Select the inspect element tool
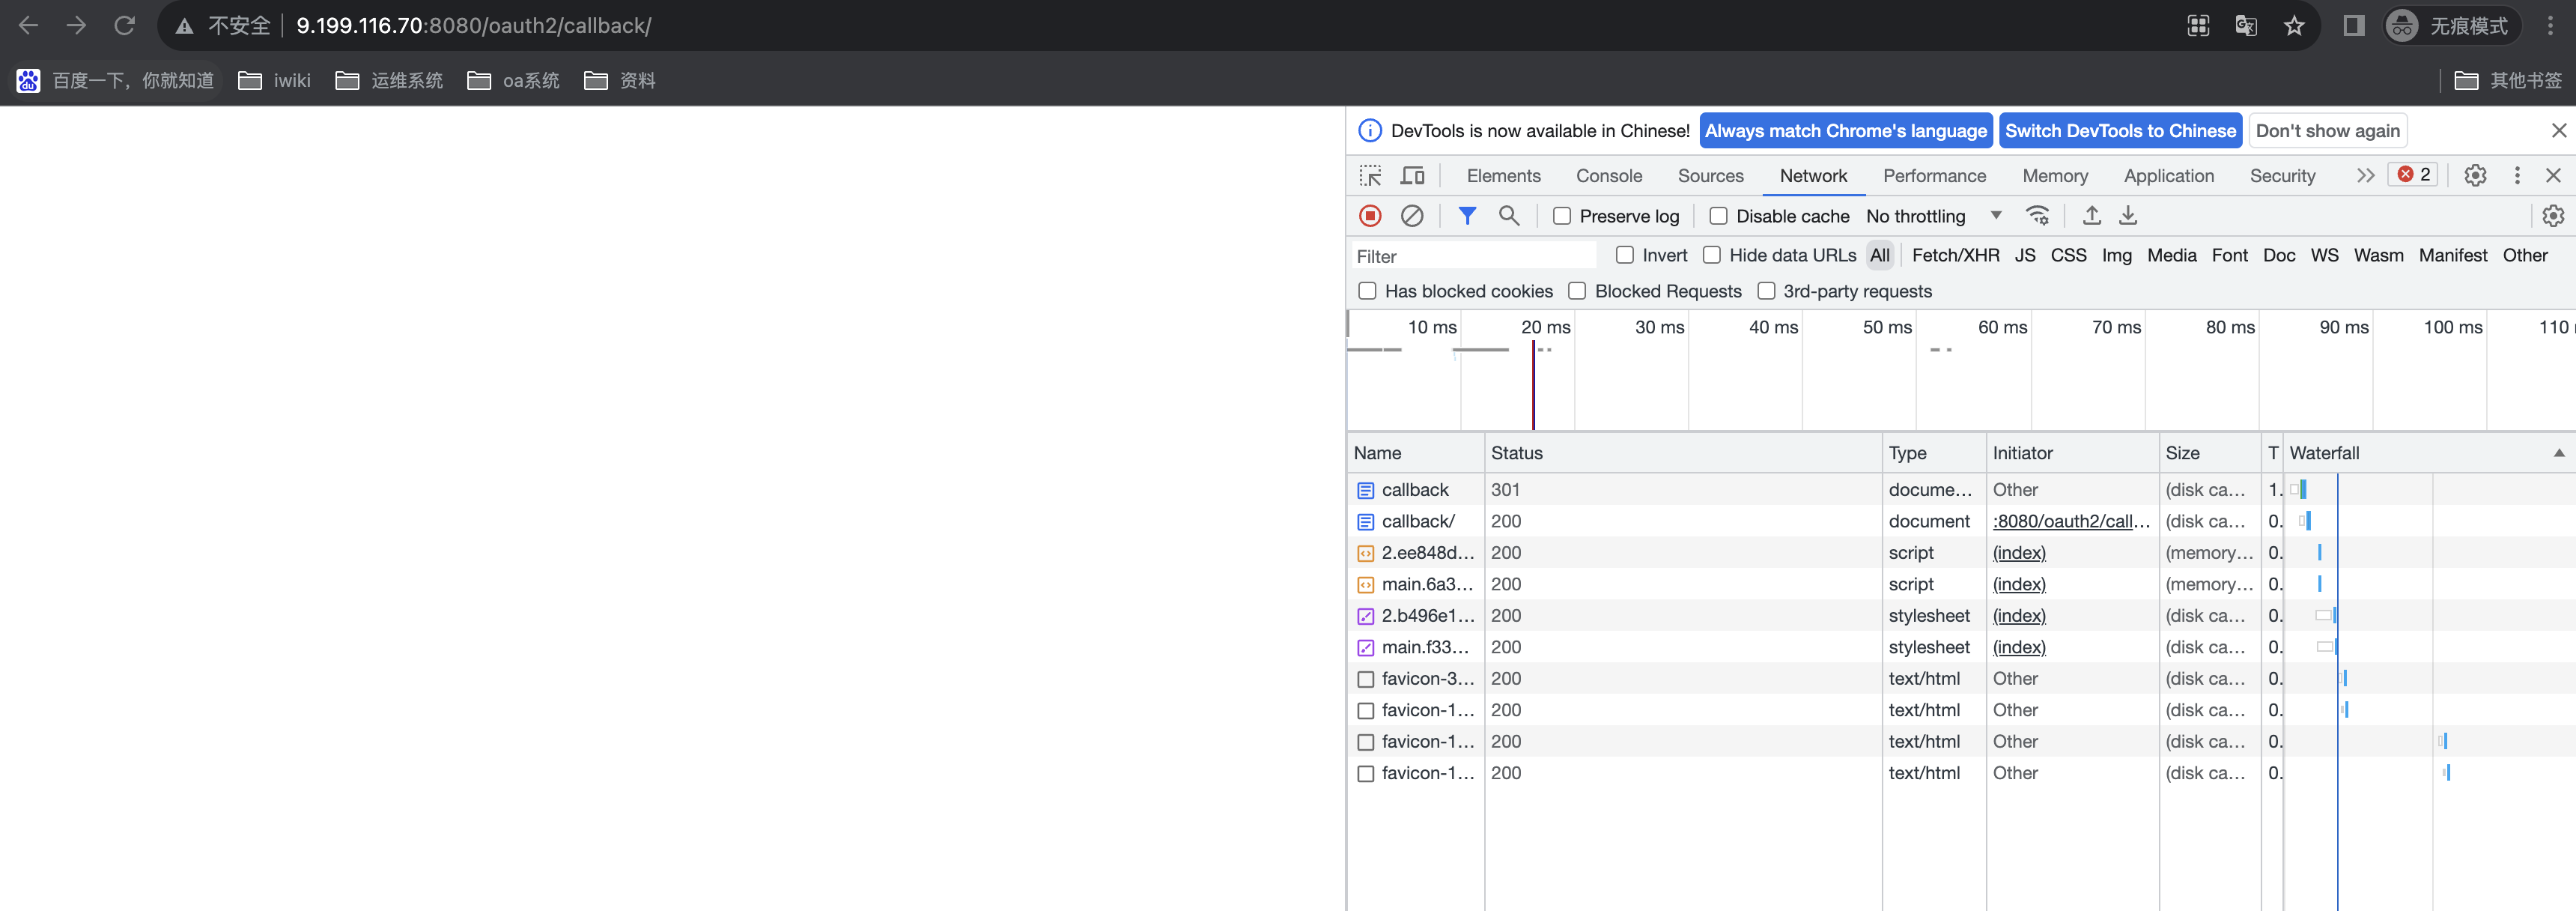The image size is (2576, 911). click(x=1371, y=175)
